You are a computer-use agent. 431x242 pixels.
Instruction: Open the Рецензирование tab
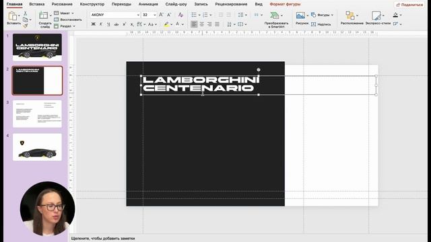pos(231,4)
